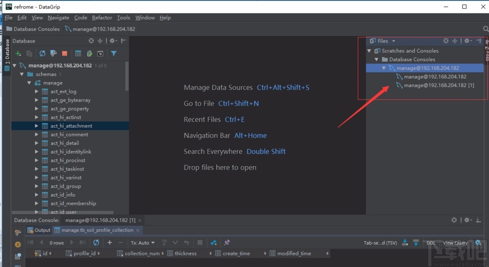489x267 pixels.
Task: Disconnect the data source with the red square
Action: pyautogui.click(x=65, y=54)
